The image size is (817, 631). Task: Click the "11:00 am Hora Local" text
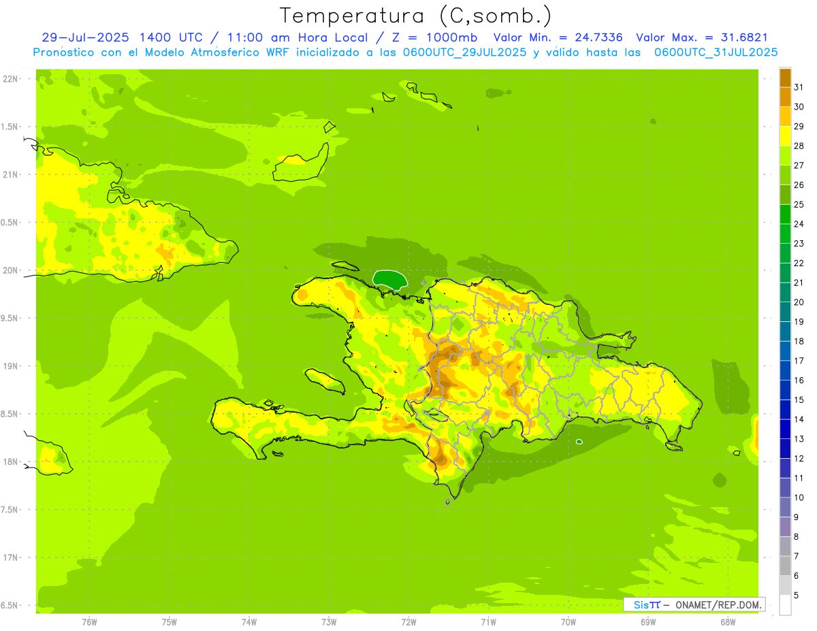(x=296, y=37)
